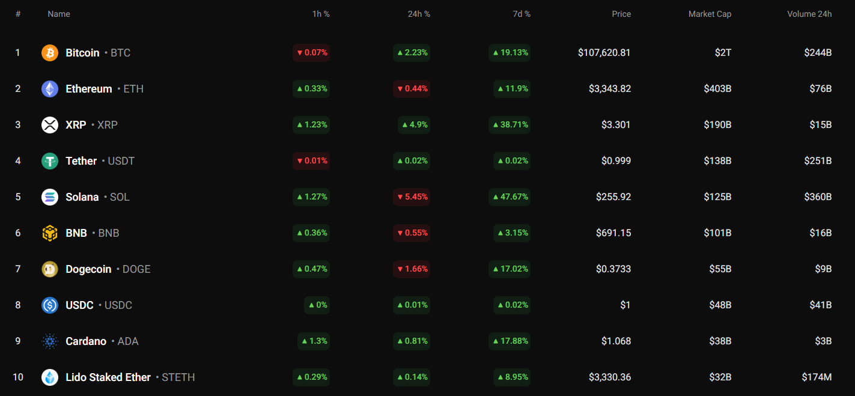Open the Bitcoin name link
Viewport: 855px width, 396px height.
tap(82, 53)
